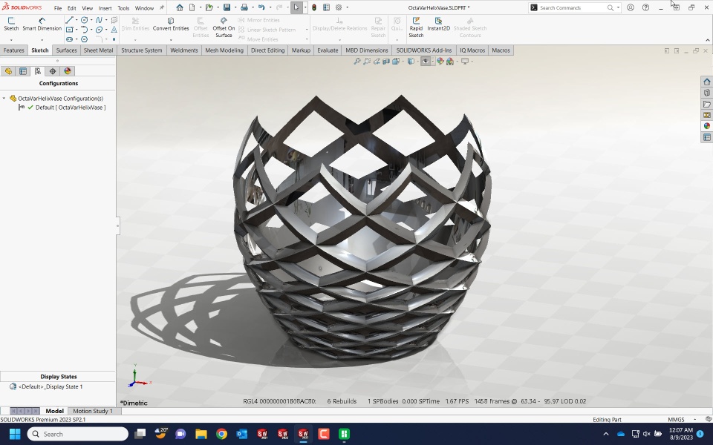The image size is (713, 445).
Task: Open the Help question mark button
Action: pos(645,7)
